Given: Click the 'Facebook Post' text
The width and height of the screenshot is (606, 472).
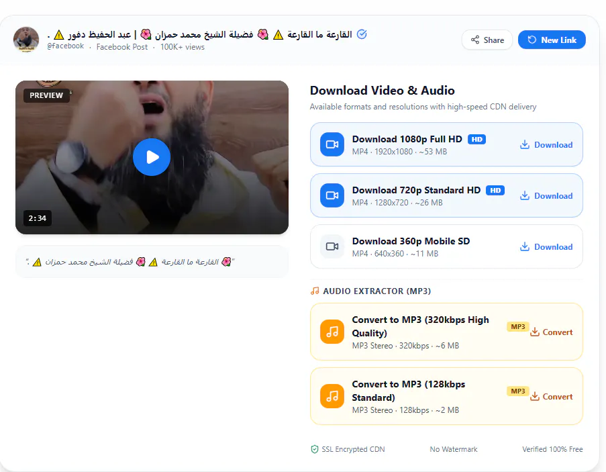Looking at the screenshot, I should (122, 47).
